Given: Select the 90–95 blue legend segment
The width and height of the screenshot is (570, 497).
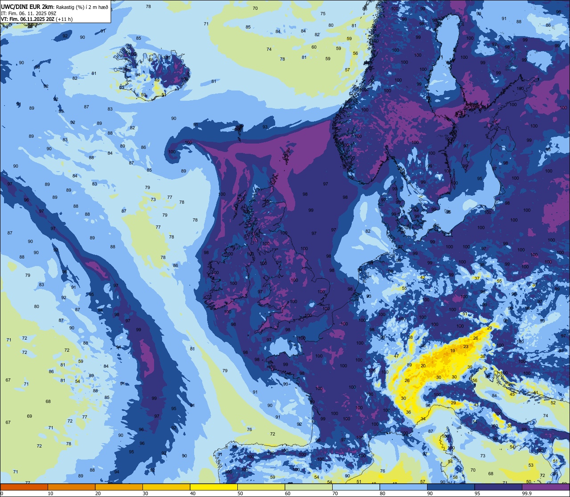Looking at the screenshot, I should coord(451,487).
